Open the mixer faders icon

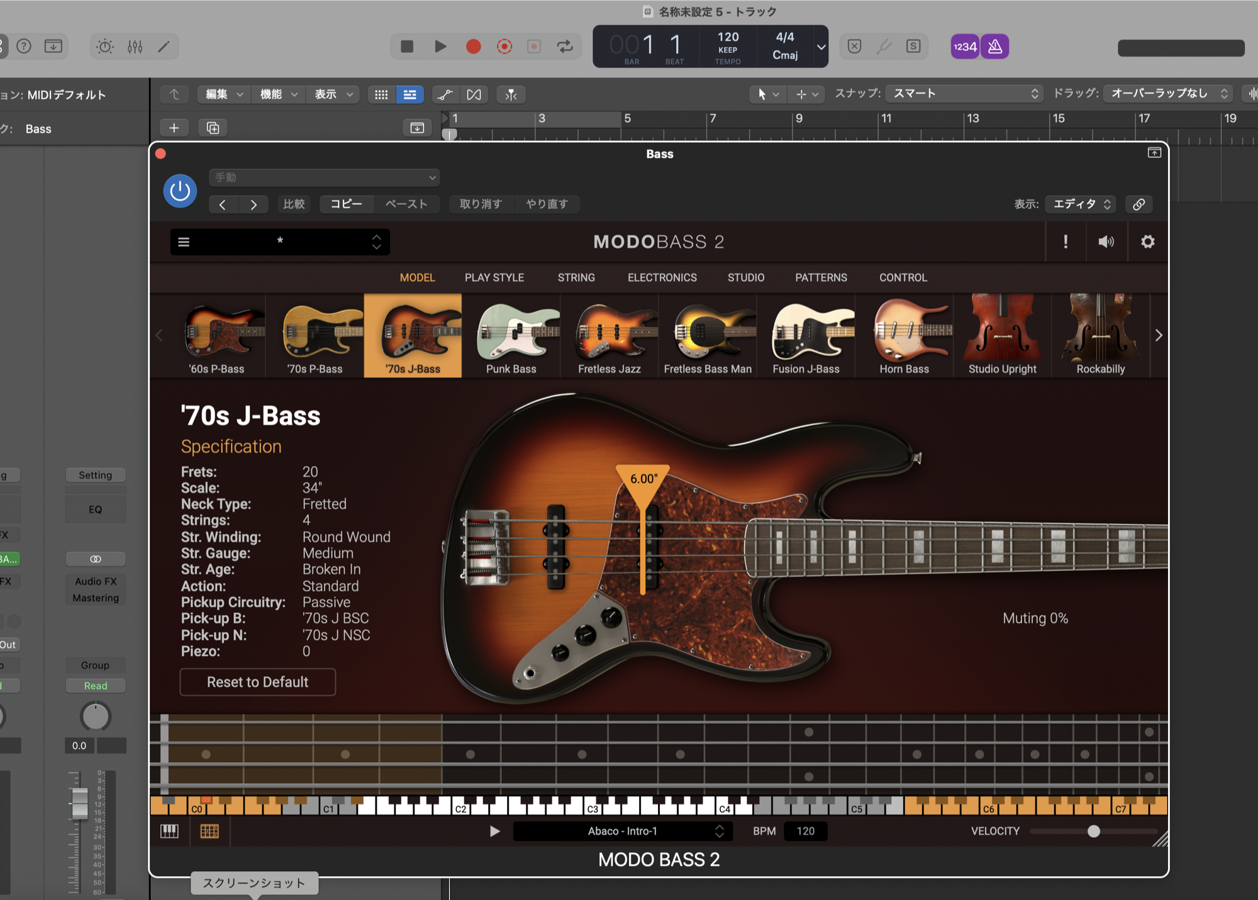pos(135,47)
